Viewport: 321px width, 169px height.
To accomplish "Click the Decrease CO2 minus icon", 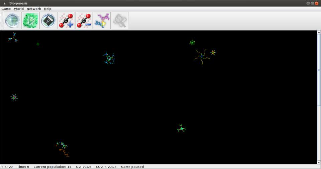I will coord(84,21).
